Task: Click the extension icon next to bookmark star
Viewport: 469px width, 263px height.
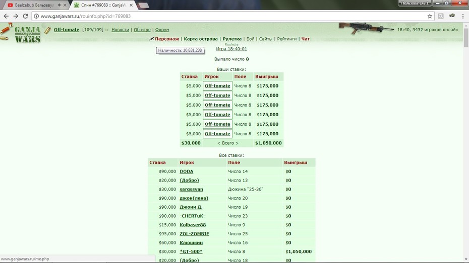Action: coord(441,16)
